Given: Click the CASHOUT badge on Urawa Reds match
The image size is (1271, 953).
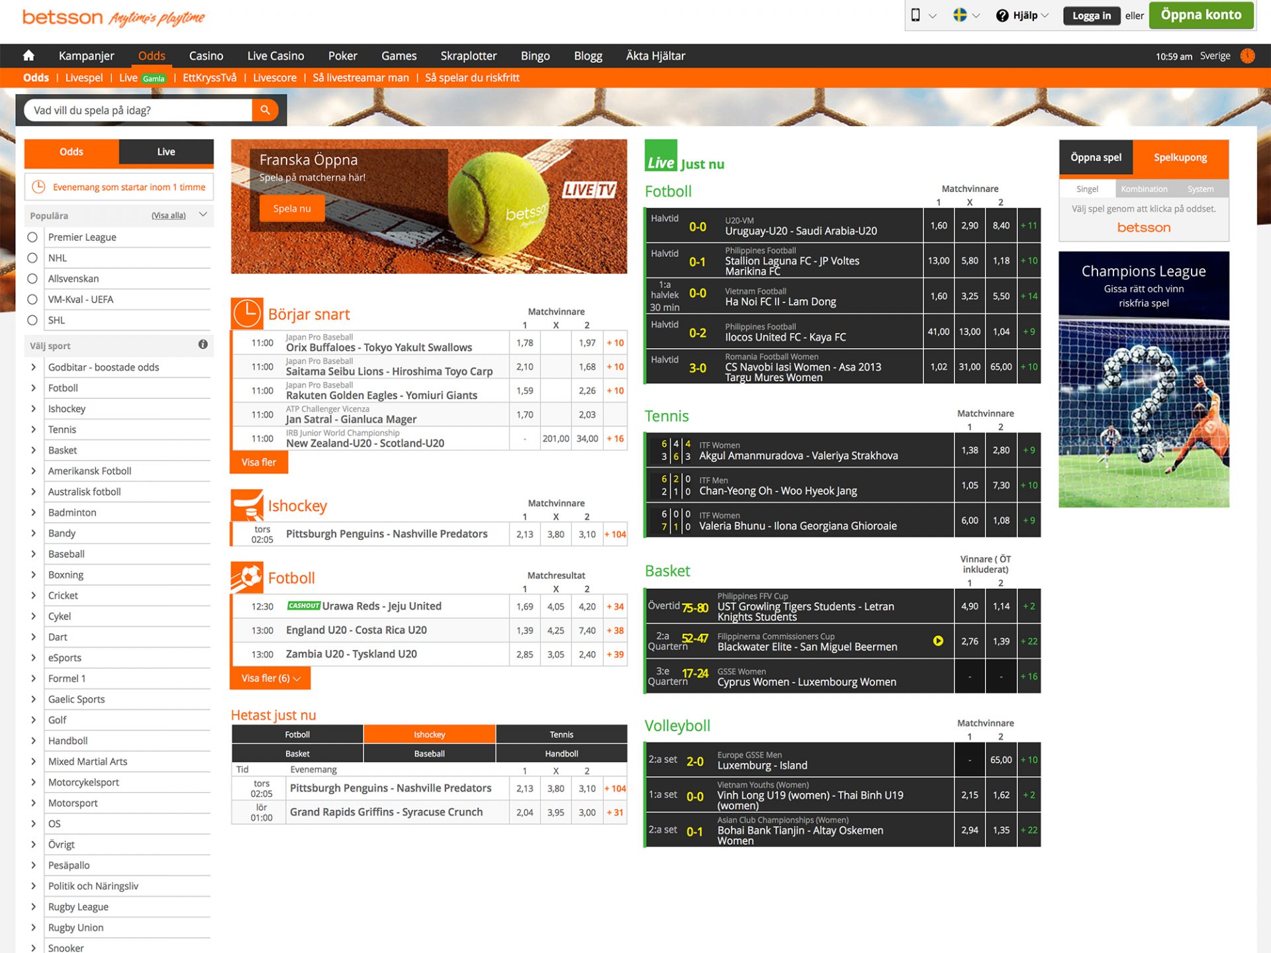Looking at the screenshot, I should click(x=304, y=606).
